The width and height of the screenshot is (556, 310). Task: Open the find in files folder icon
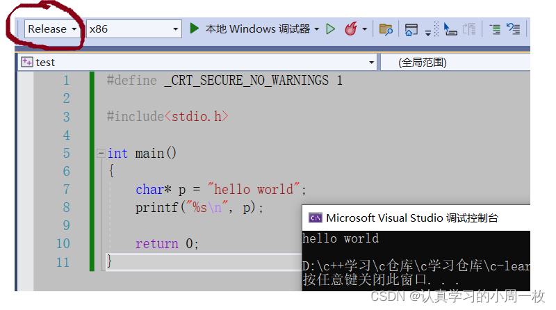(x=385, y=29)
